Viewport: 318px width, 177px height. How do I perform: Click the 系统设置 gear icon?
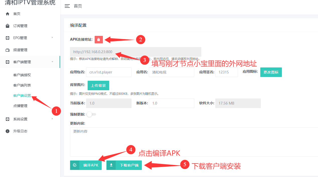click(8, 119)
